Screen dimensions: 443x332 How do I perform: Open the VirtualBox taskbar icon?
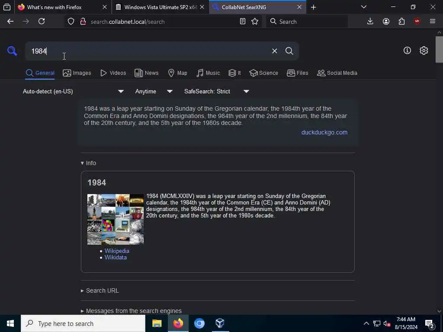coord(220,323)
